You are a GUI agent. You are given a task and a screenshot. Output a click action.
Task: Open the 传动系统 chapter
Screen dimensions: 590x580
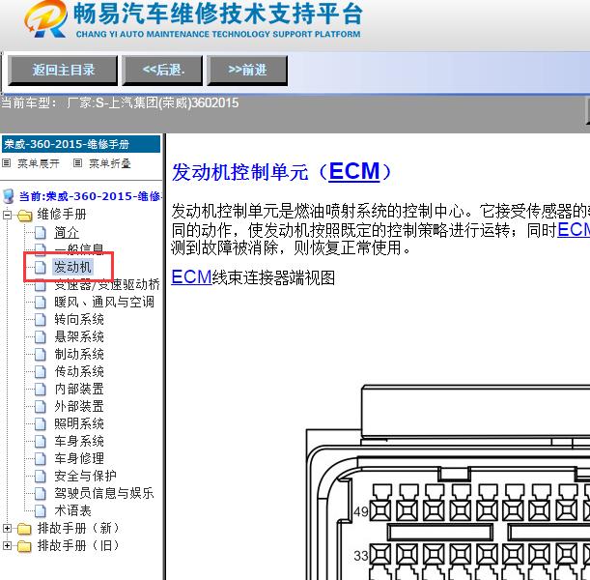(79, 371)
